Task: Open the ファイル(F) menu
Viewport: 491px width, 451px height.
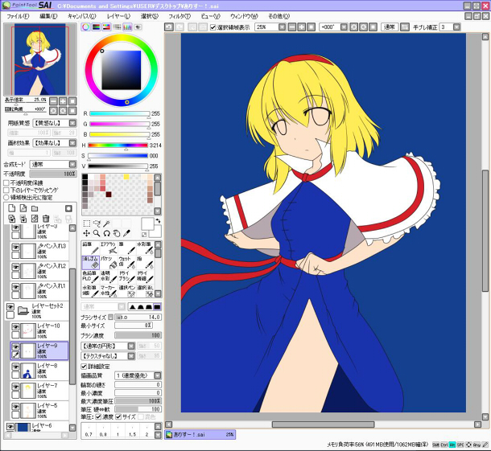Action: pyautogui.click(x=18, y=16)
